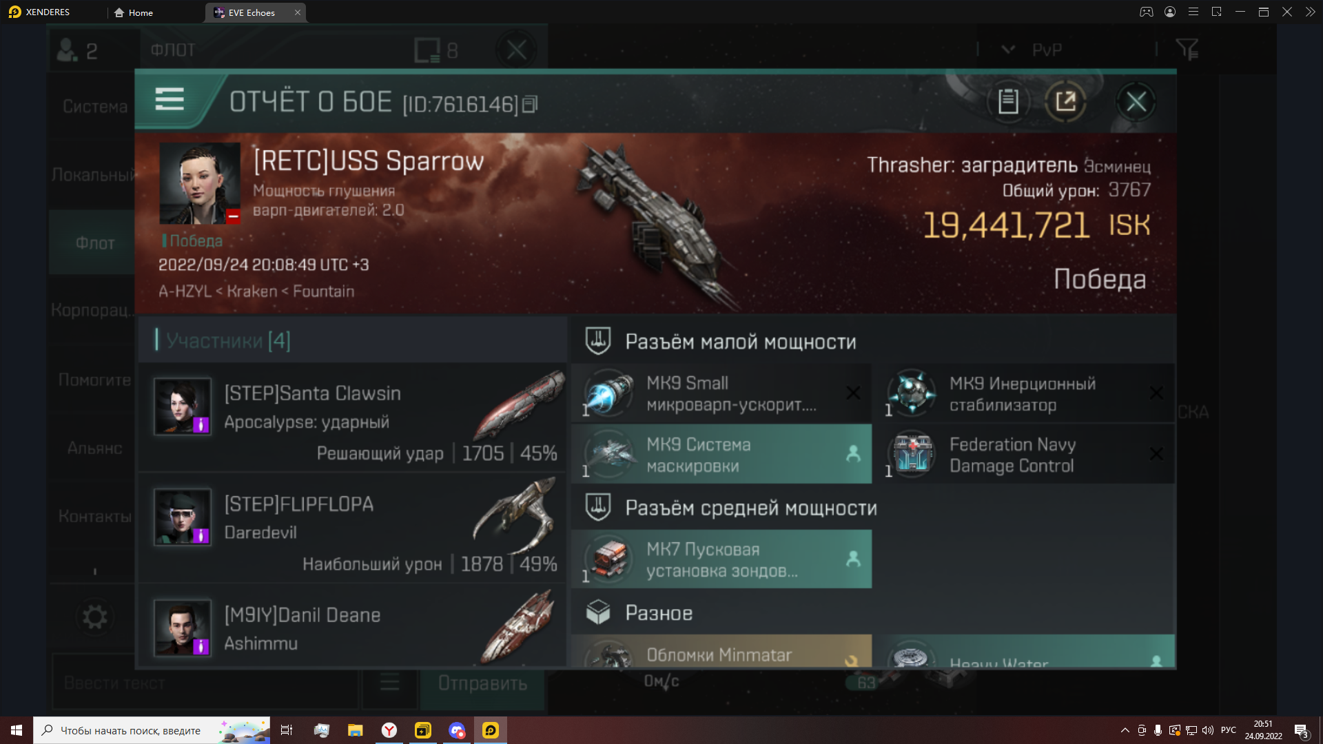The image size is (1323, 744).
Task: Click the MK9 Small микроварп-ускорит module icon
Action: click(609, 393)
